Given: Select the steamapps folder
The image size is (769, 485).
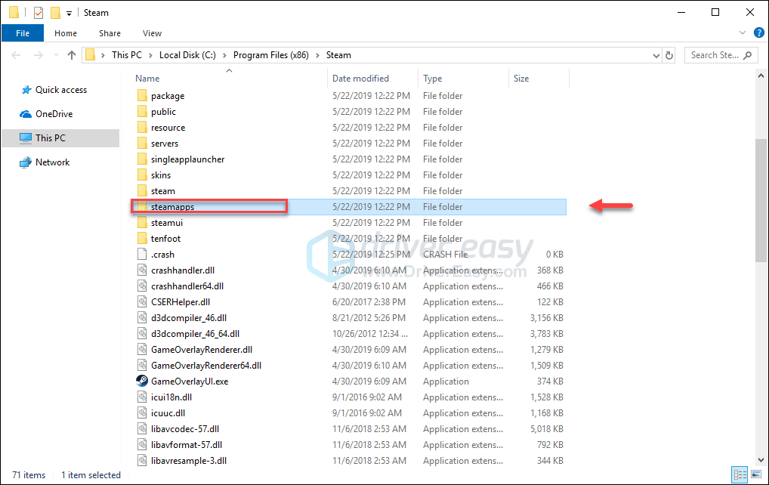Looking at the screenshot, I should coord(349,207).
